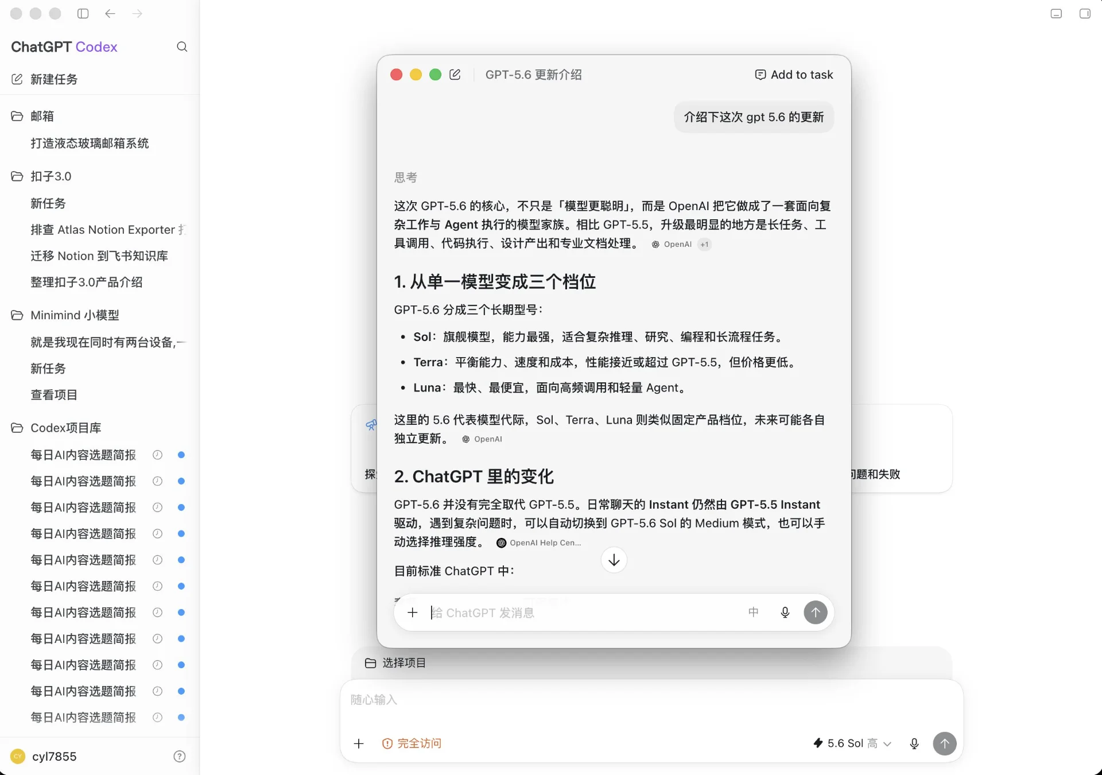The height and width of the screenshot is (775, 1102).
Task: Open task 打造液态玻璃邮箱系统
Action: pos(90,143)
